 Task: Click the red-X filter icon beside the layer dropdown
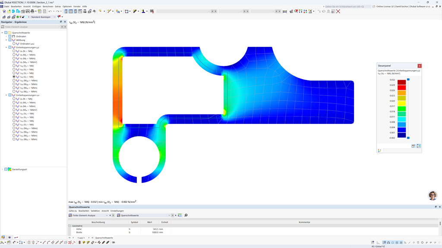pyautogui.click(x=59, y=17)
